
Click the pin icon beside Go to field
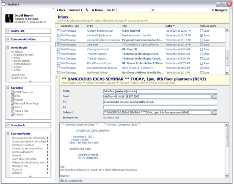click(153, 10)
